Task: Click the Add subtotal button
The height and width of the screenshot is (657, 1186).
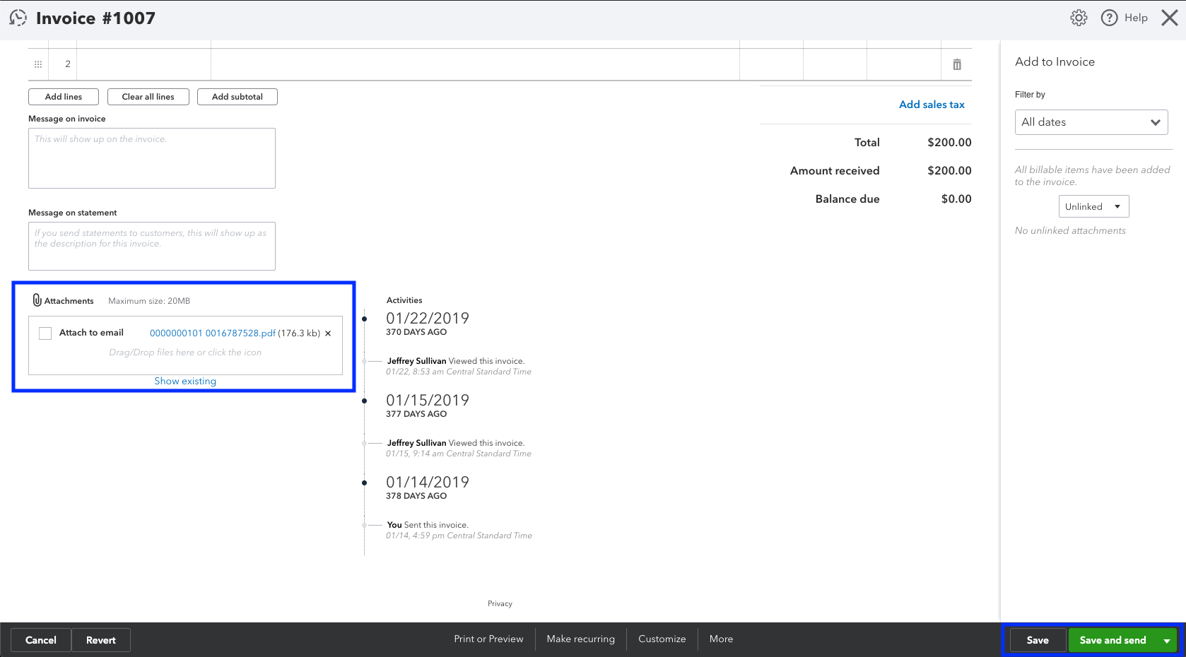Action: 237,97
